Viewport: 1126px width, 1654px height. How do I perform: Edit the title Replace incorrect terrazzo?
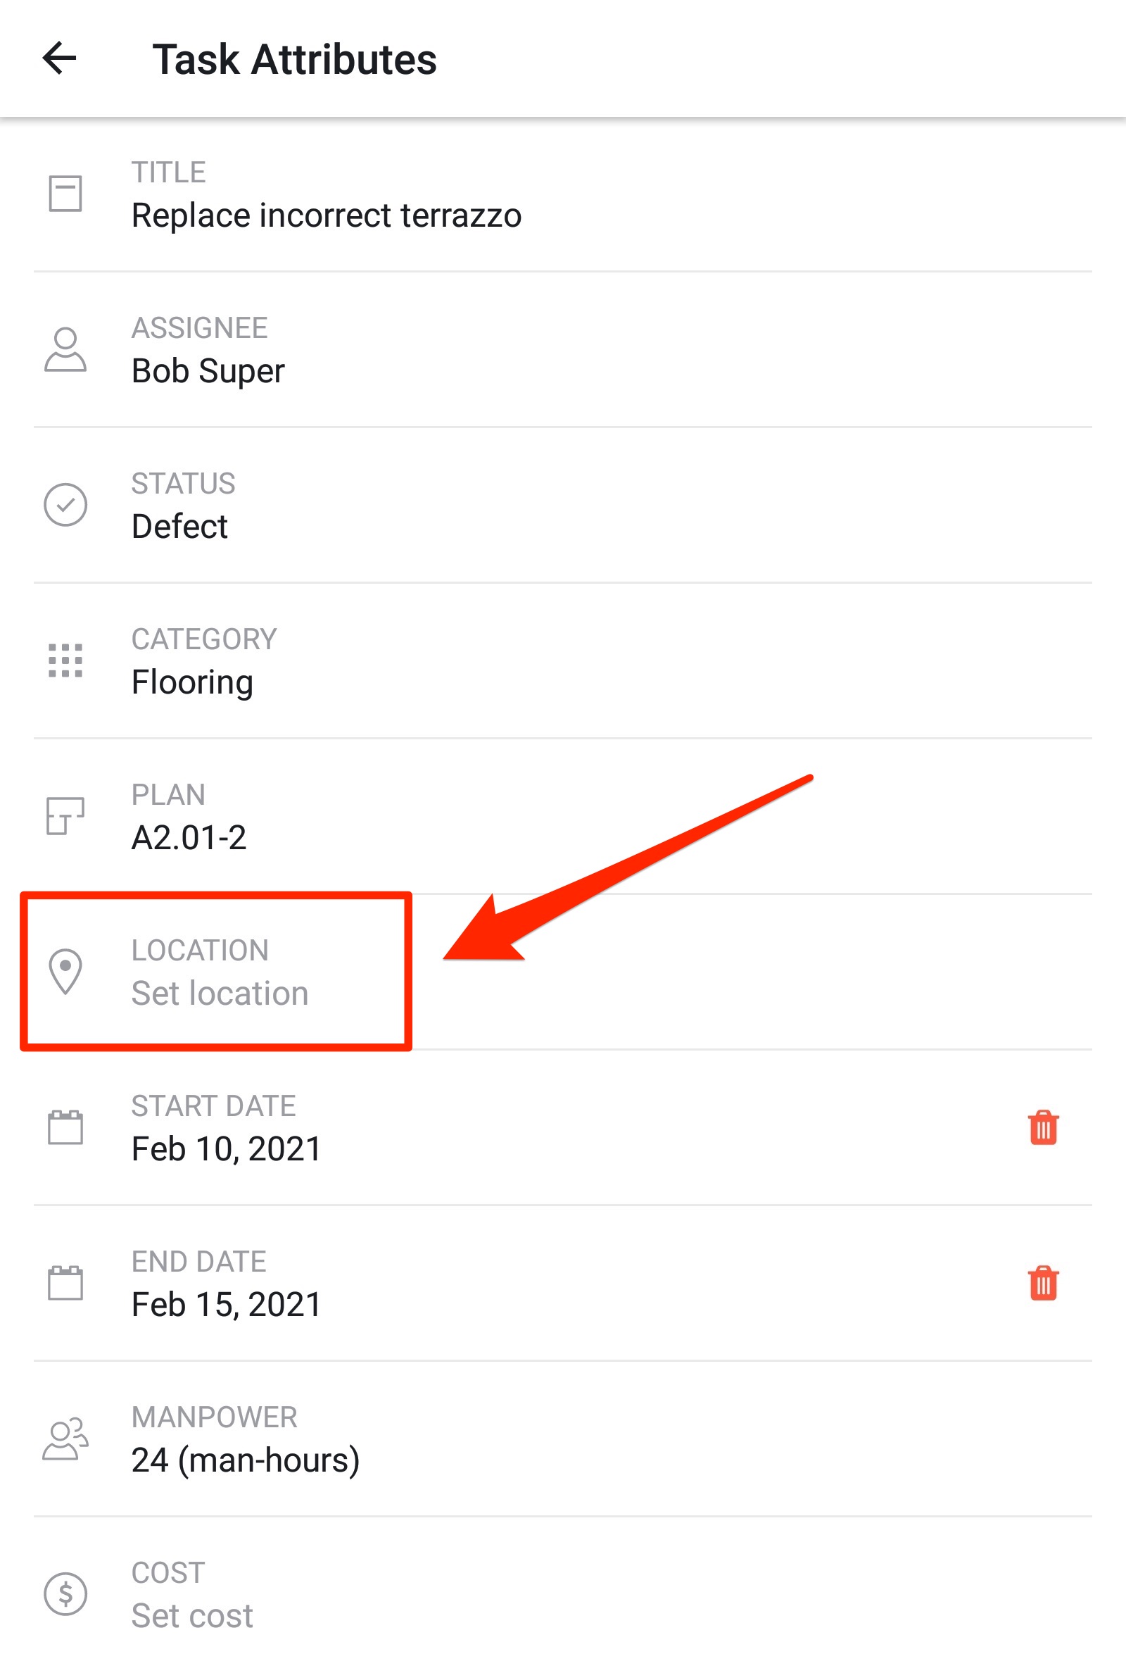(562, 194)
